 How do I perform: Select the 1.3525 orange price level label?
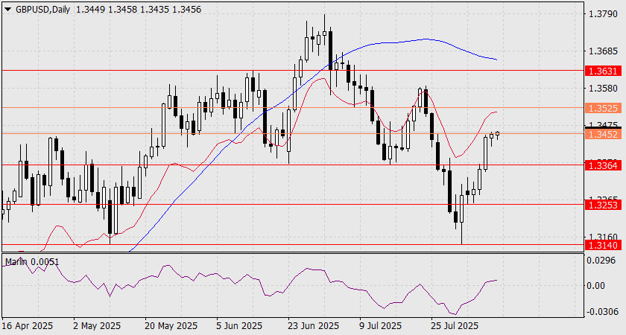(x=603, y=108)
